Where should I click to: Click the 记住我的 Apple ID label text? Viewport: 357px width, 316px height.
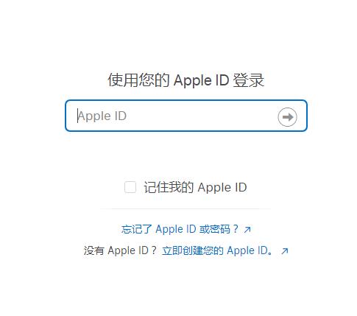click(195, 187)
